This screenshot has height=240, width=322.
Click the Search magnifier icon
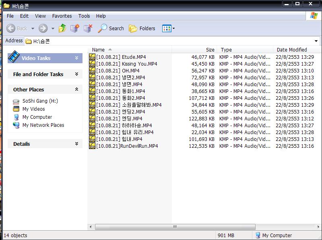click(x=102, y=28)
